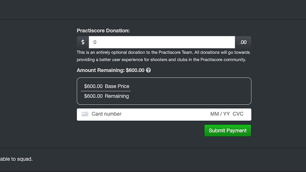Image resolution: width=306 pixels, height=172 pixels.
Task: Click the Practiscore Donation label
Action: pyautogui.click(x=103, y=31)
